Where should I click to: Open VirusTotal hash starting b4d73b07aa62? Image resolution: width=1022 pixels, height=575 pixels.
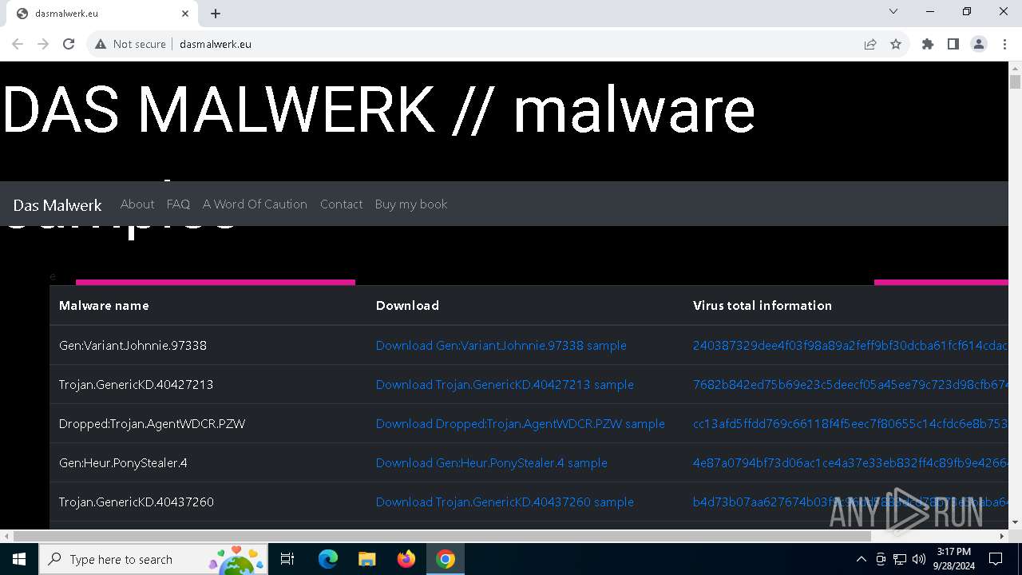point(850,502)
